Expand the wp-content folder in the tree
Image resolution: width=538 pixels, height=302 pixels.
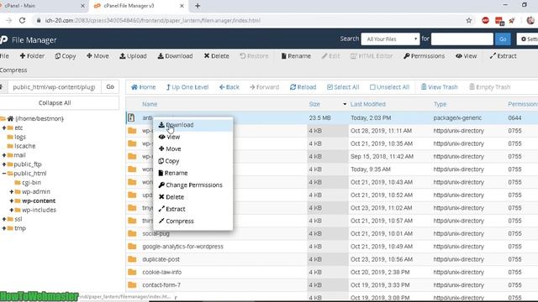11,201
